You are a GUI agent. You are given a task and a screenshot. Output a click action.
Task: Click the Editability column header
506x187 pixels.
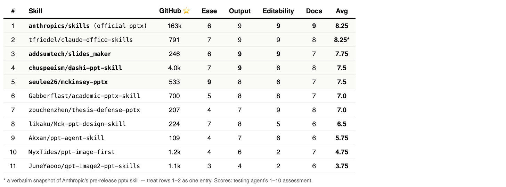tap(278, 11)
